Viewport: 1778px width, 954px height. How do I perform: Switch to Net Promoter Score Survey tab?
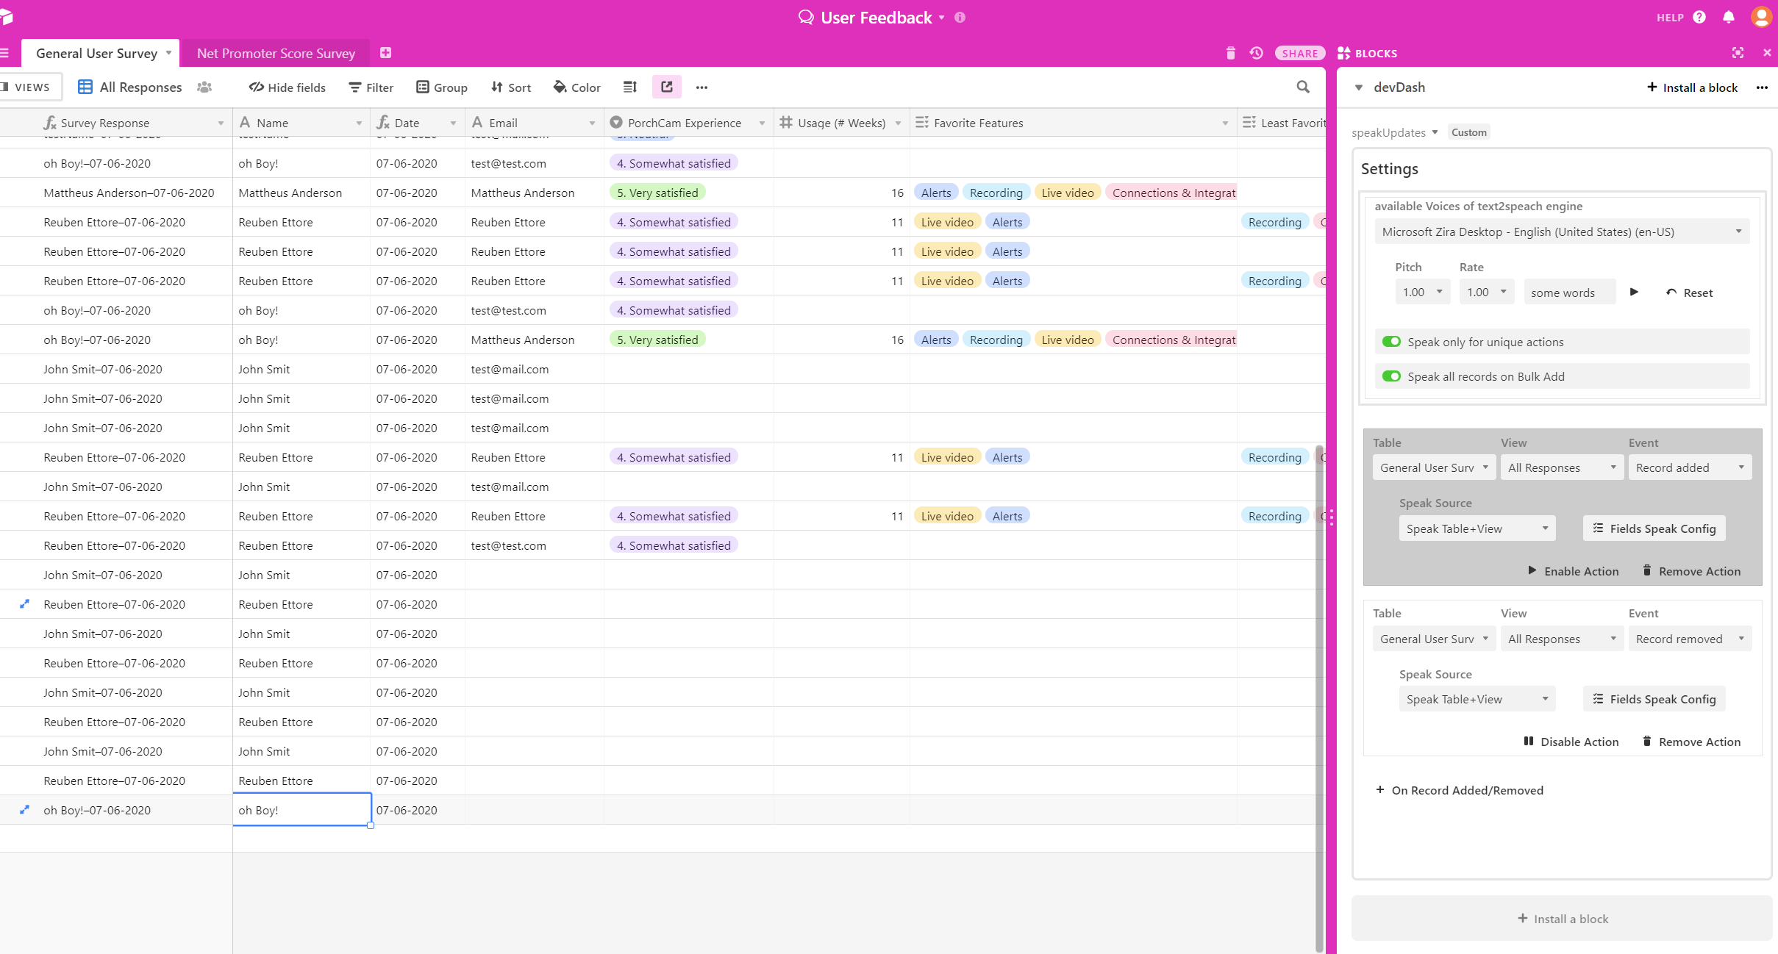coord(276,53)
